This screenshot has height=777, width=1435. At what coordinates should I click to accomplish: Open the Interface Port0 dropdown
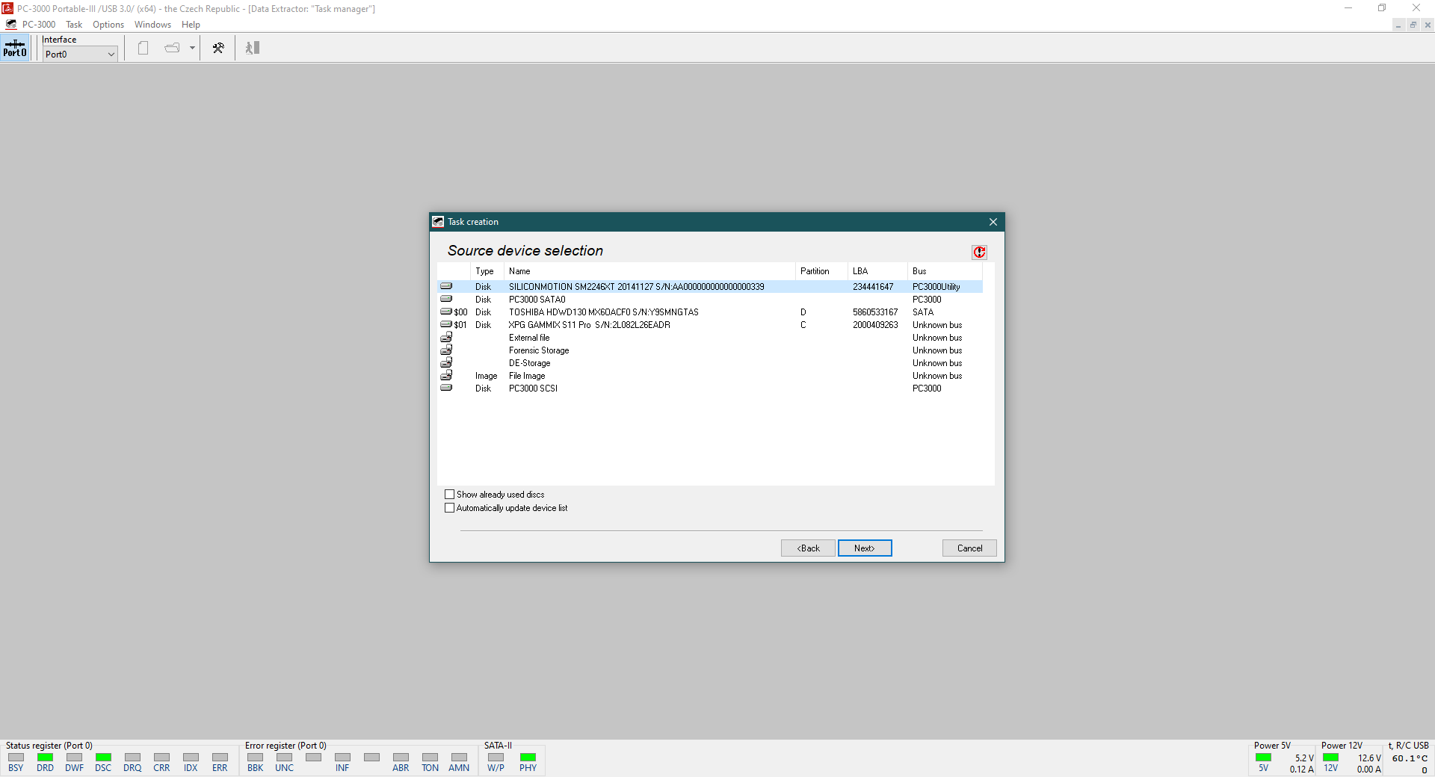pos(80,55)
